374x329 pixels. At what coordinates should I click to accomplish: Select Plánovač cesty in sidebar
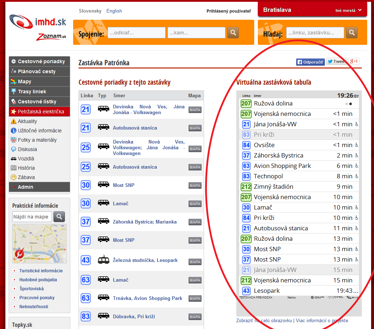pos(37,71)
